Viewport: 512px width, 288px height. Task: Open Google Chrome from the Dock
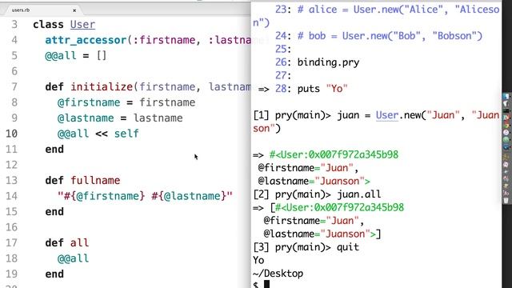(506, 126)
